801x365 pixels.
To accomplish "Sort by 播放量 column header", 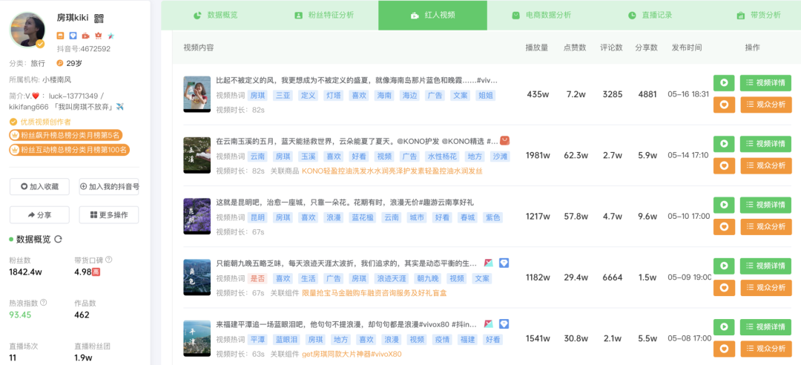I will 537,47.
